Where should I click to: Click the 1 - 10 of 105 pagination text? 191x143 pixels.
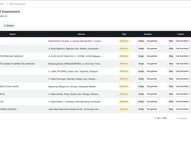point(160,118)
